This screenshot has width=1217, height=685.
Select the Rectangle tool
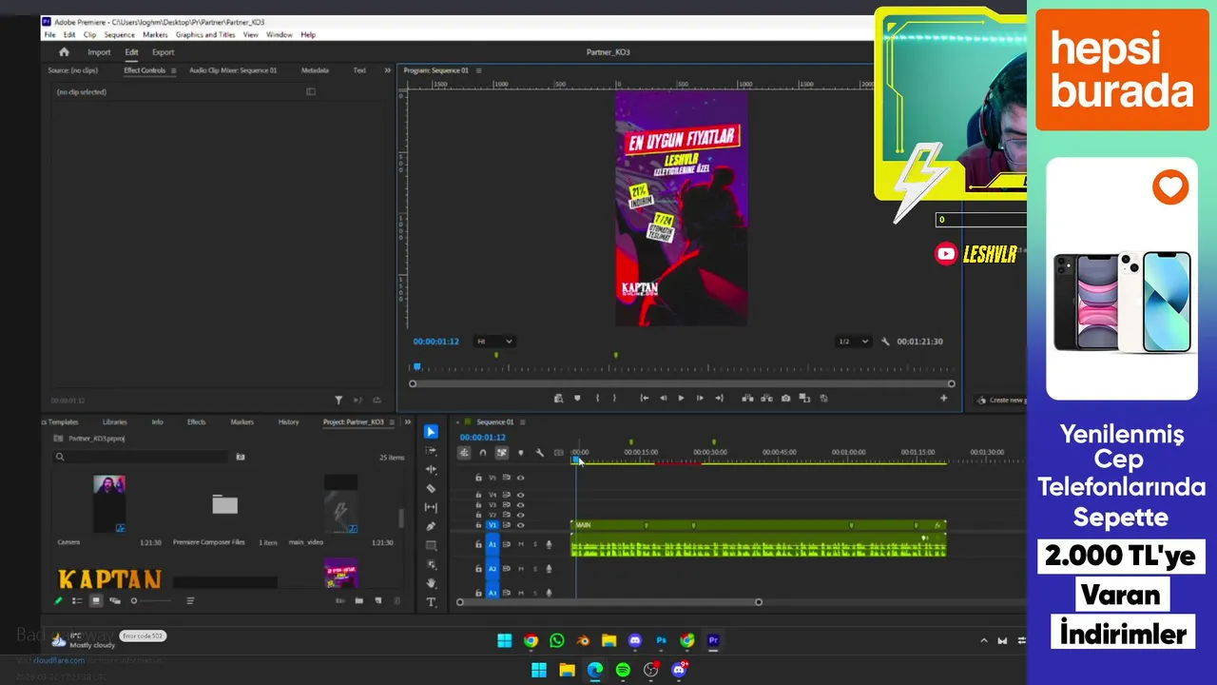(431, 546)
